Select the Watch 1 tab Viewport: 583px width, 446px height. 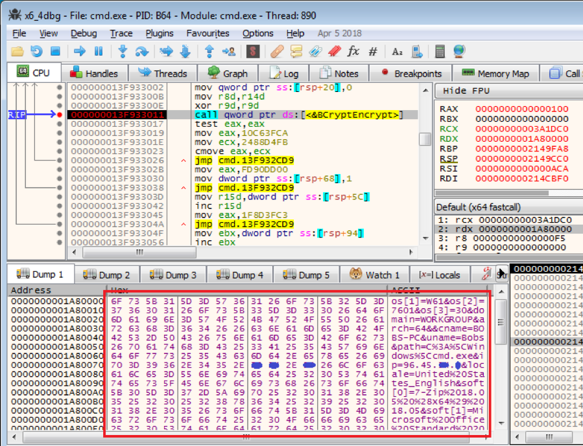(x=379, y=274)
